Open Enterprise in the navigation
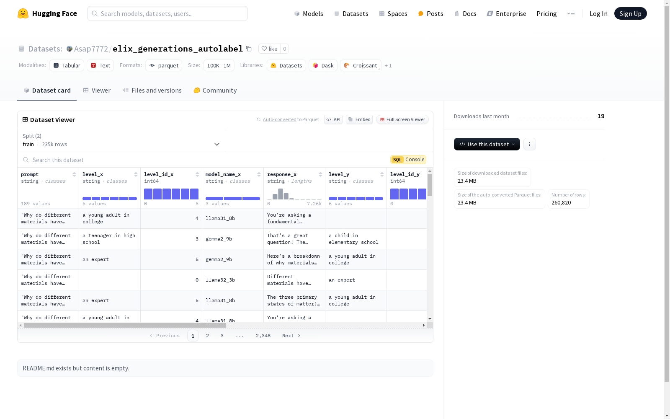 pyautogui.click(x=507, y=13)
